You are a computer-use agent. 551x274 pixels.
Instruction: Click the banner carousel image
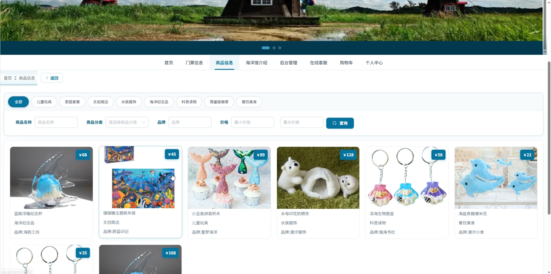click(x=271, y=20)
